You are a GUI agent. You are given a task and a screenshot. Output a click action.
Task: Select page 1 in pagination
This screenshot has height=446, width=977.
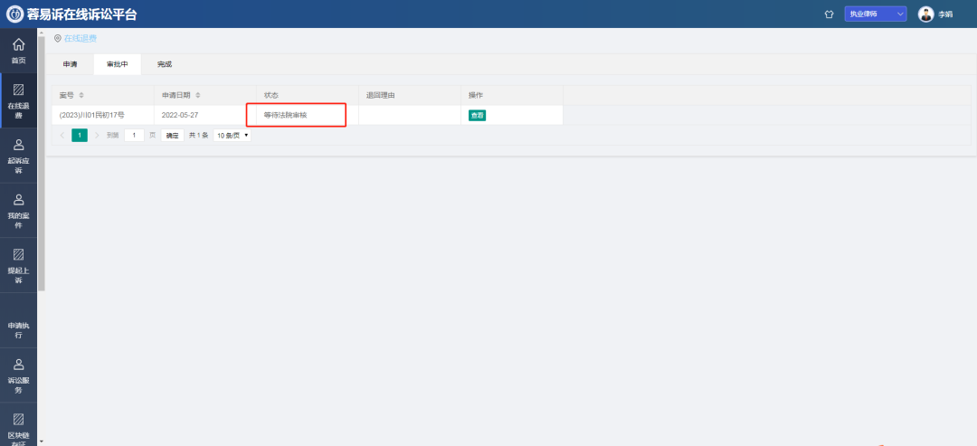pos(80,135)
